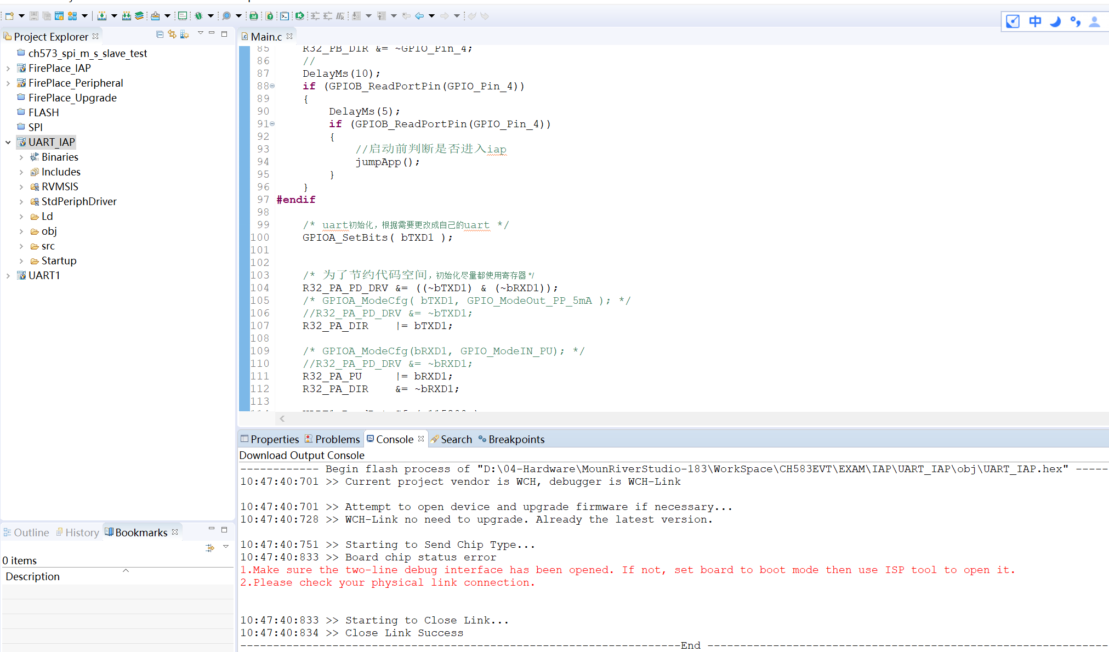The image size is (1109, 652).
Task: Close the Project Explorer tab
Action: pos(95,36)
